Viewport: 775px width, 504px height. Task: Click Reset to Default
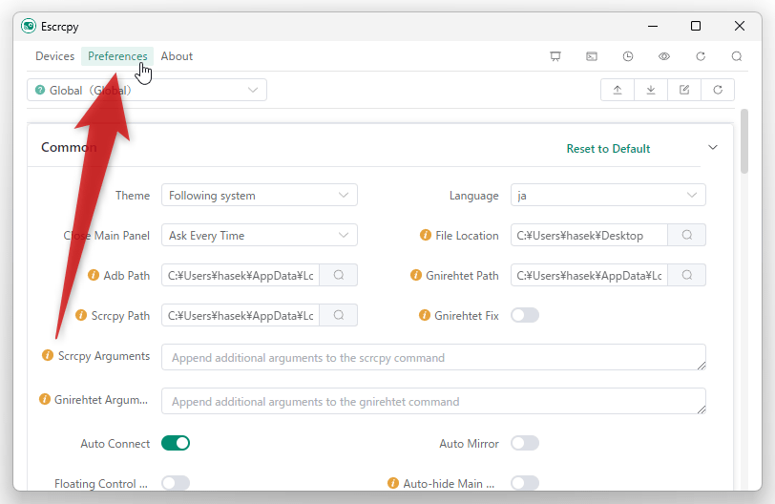(608, 149)
